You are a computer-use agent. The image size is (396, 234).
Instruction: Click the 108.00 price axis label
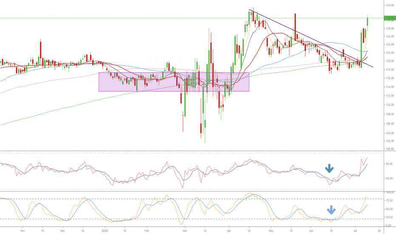390,114
